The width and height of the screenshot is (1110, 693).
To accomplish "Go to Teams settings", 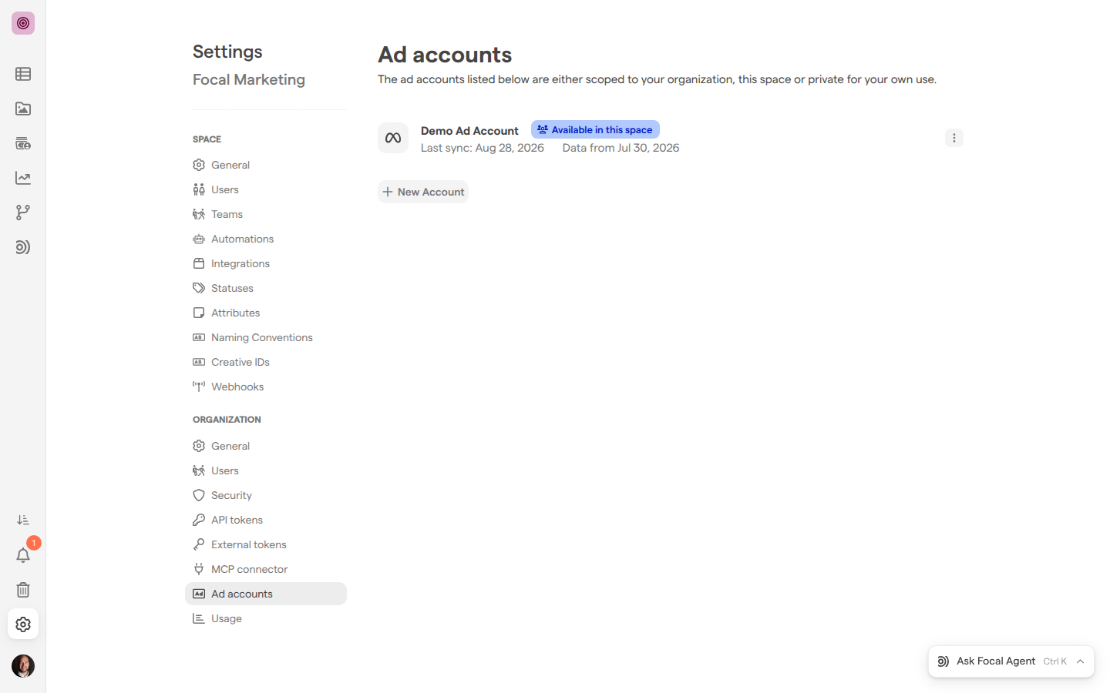I will [266, 214].
